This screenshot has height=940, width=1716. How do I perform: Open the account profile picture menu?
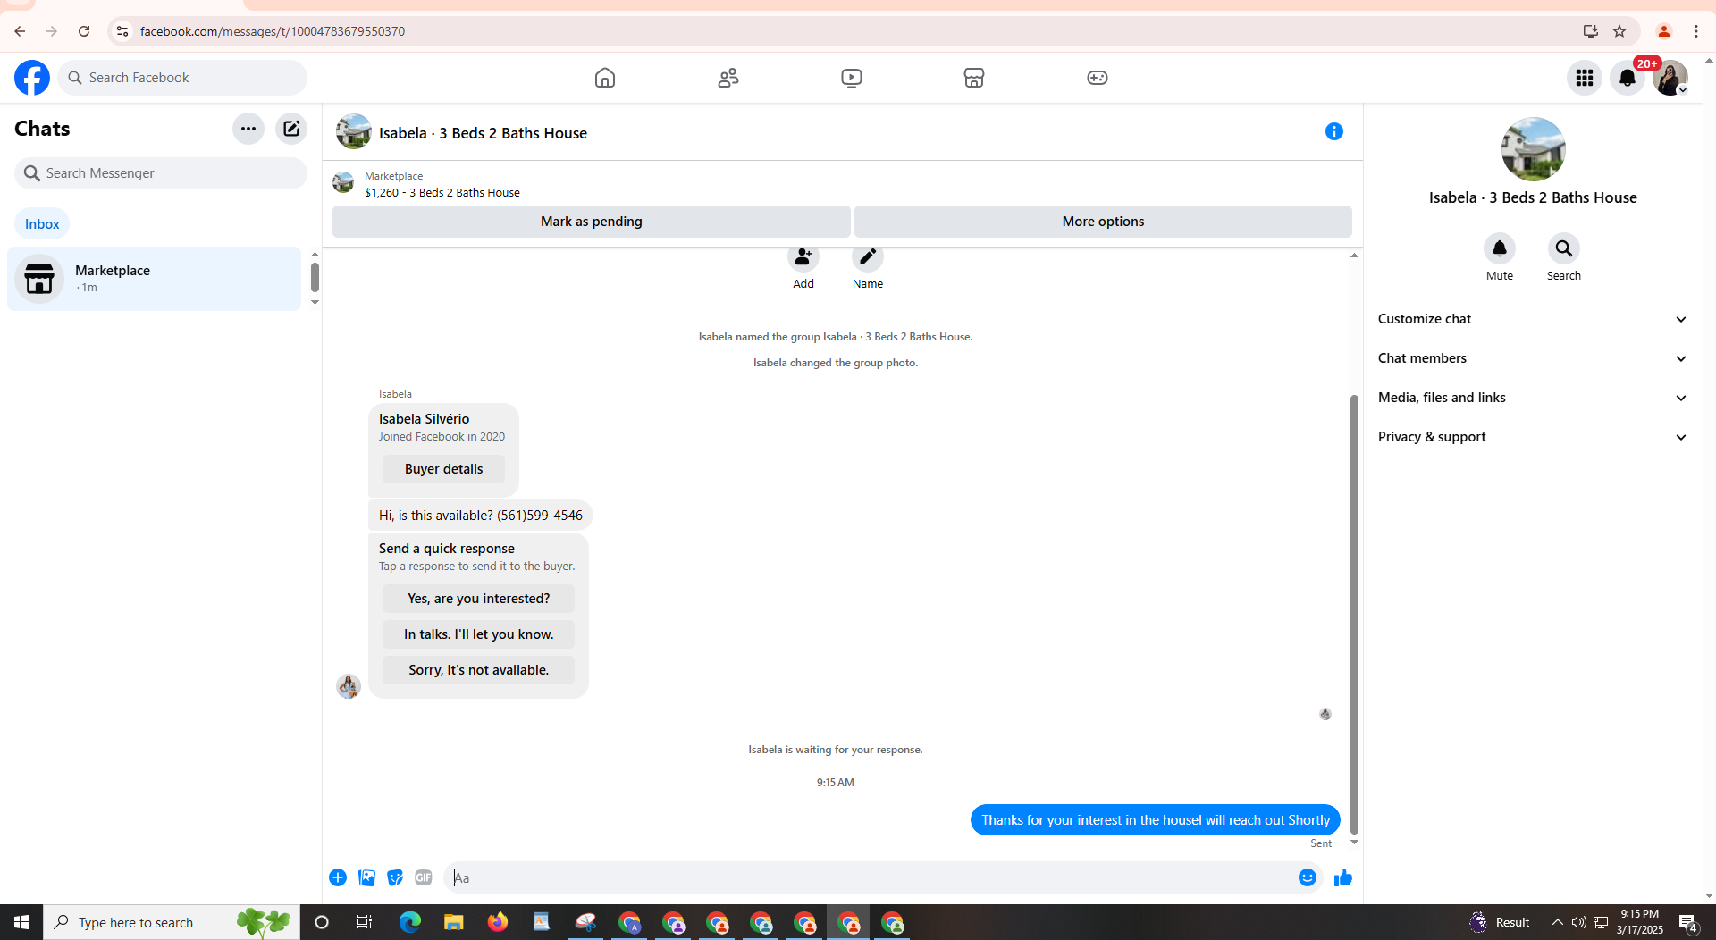coord(1670,78)
